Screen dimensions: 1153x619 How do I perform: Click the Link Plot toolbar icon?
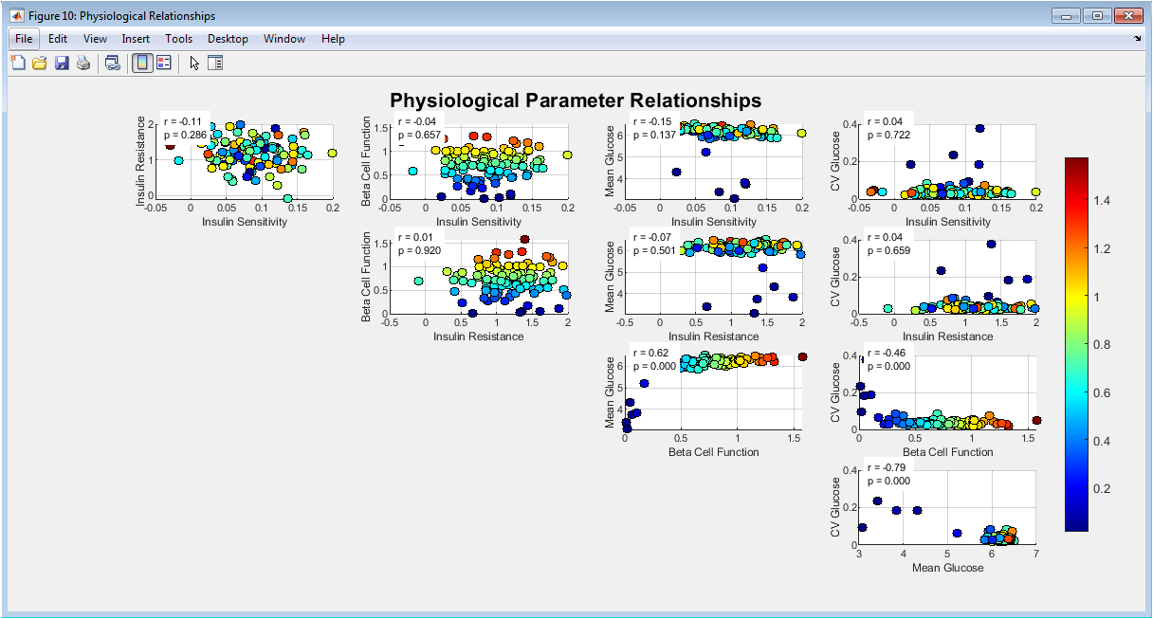click(x=113, y=64)
